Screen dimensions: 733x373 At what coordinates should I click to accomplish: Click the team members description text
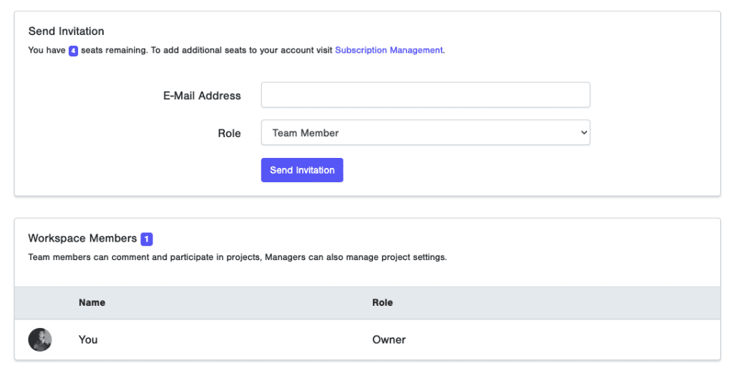(238, 257)
